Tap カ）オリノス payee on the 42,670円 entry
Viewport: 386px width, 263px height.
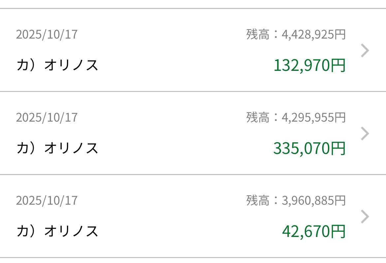point(57,231)
